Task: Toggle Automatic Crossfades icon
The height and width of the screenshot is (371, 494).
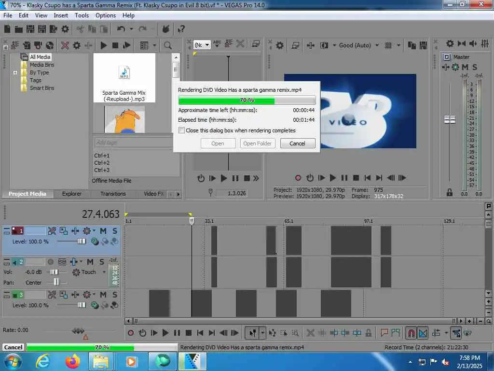Action: pos(423,333)
